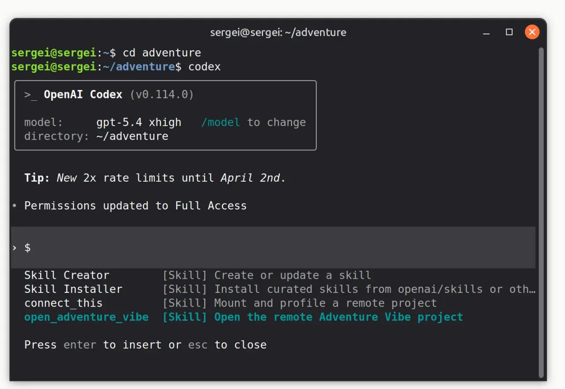Close the terminal with the orange X

(532, 32)
